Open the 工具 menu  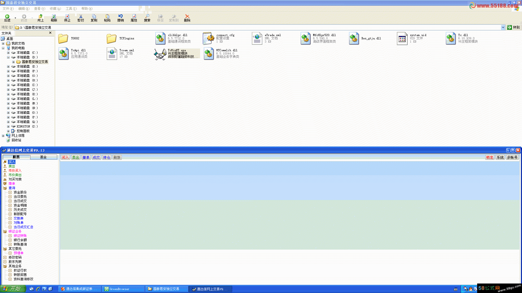[71, 9]
